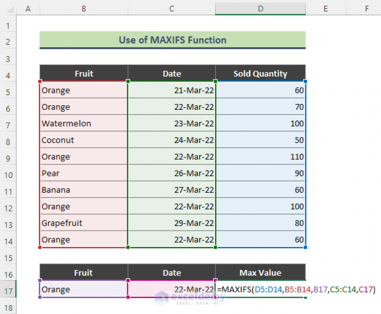Select the 22-Mar-22 date in row 12
Viewport: 381px width, 314px height.
[171, 206]
